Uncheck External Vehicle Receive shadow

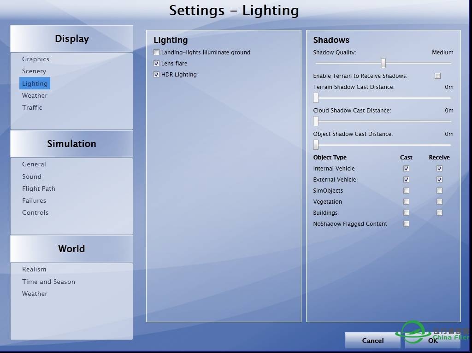coord(439,180)
